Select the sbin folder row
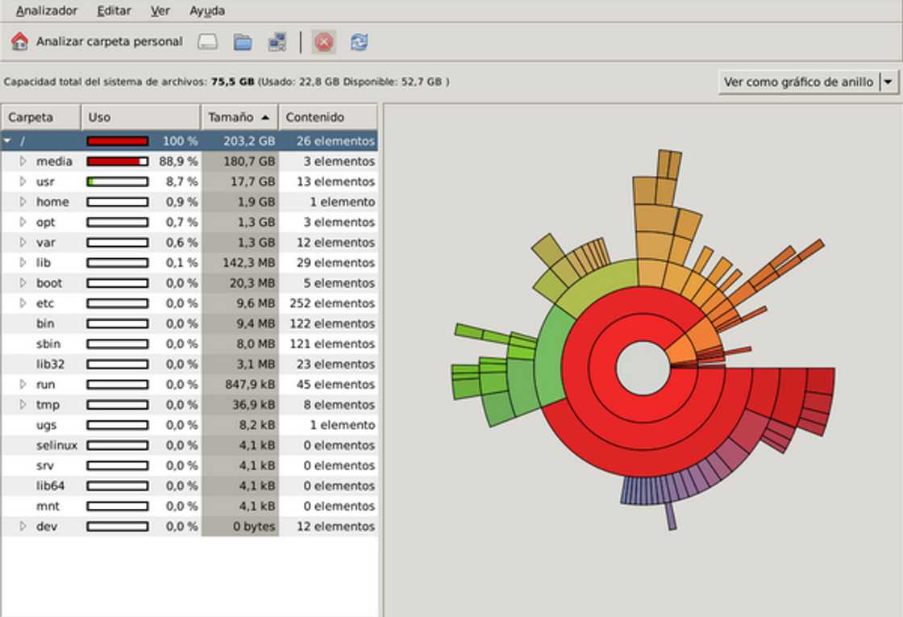 point(48,344)
